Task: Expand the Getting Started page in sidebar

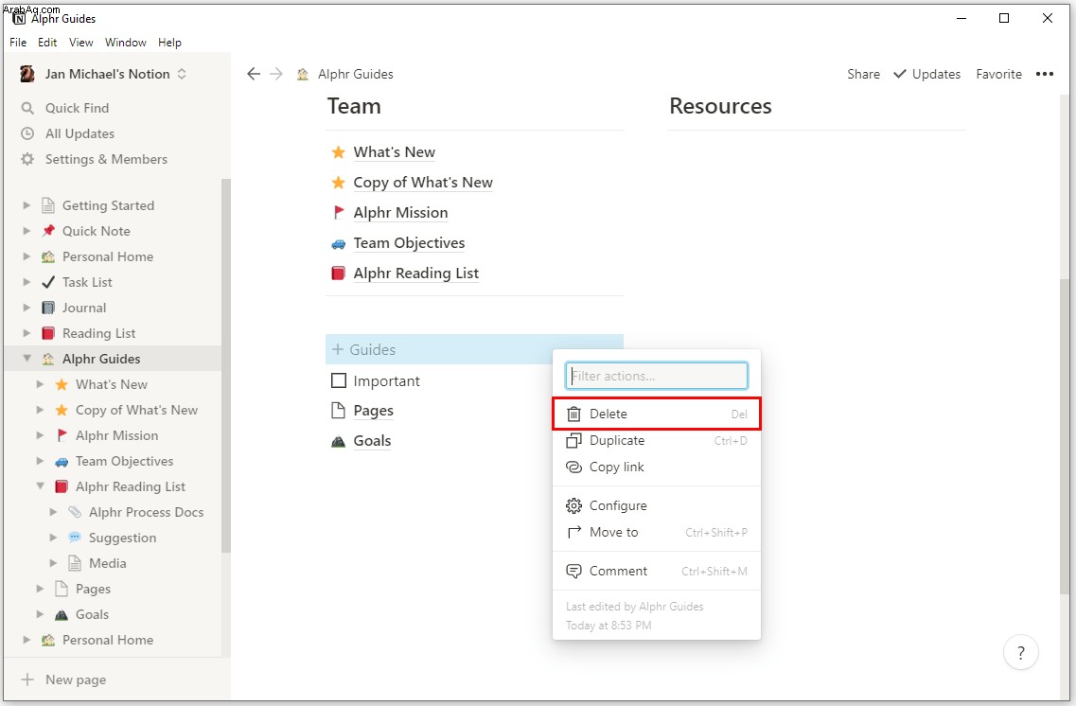Action: pos(26,205)
